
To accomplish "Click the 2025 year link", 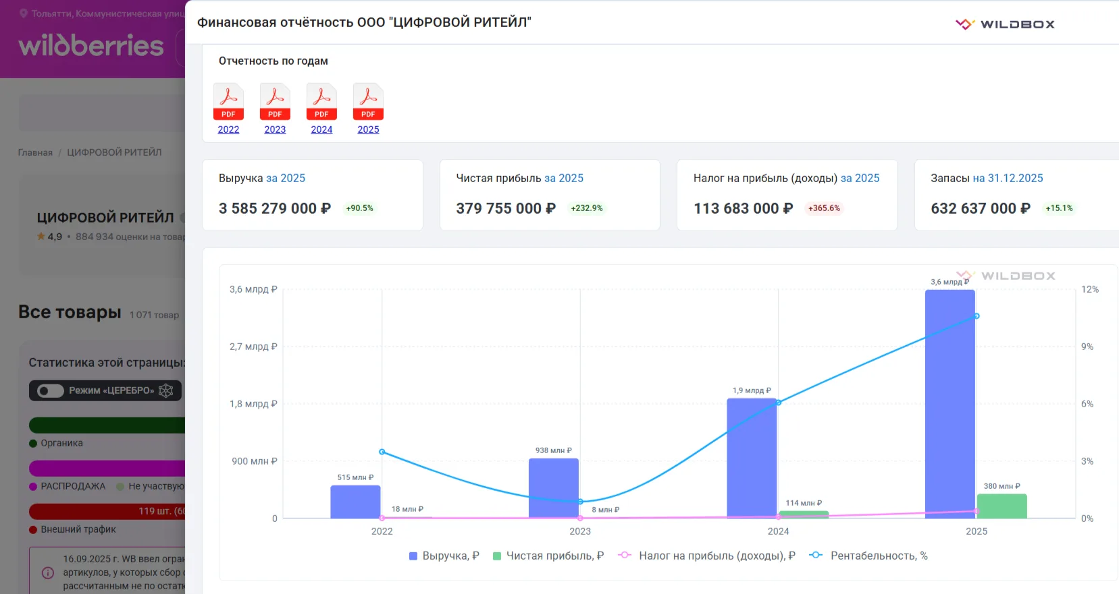I will coord(368,129).
